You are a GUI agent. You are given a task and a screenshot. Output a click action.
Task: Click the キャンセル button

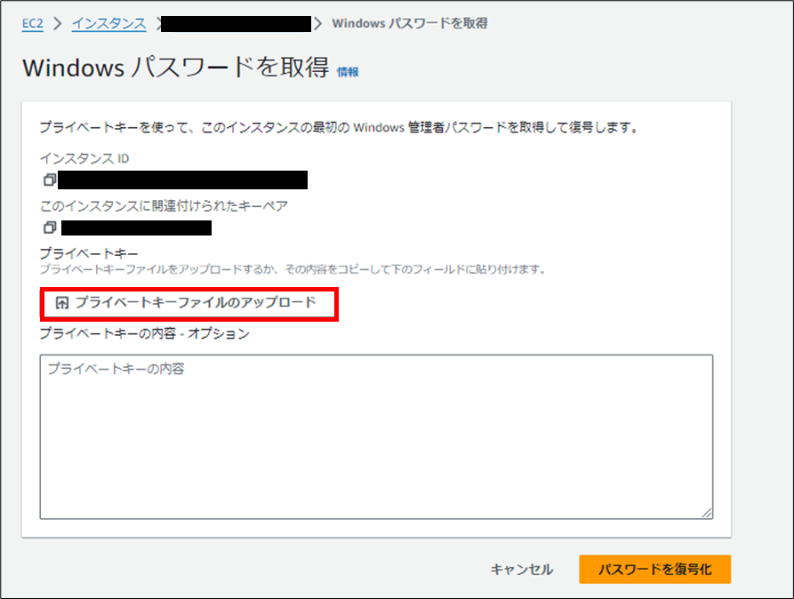point(522,570)
